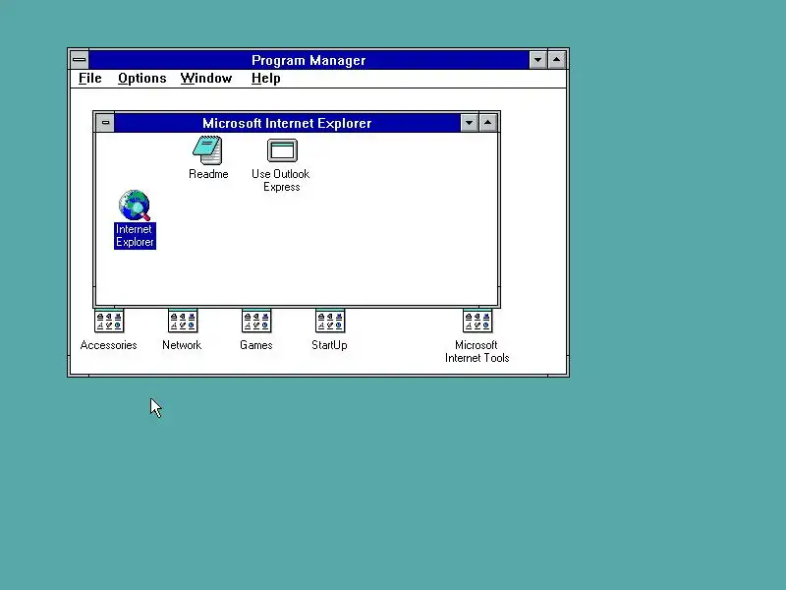
Task: Open the Help menu
Action: 265,79
